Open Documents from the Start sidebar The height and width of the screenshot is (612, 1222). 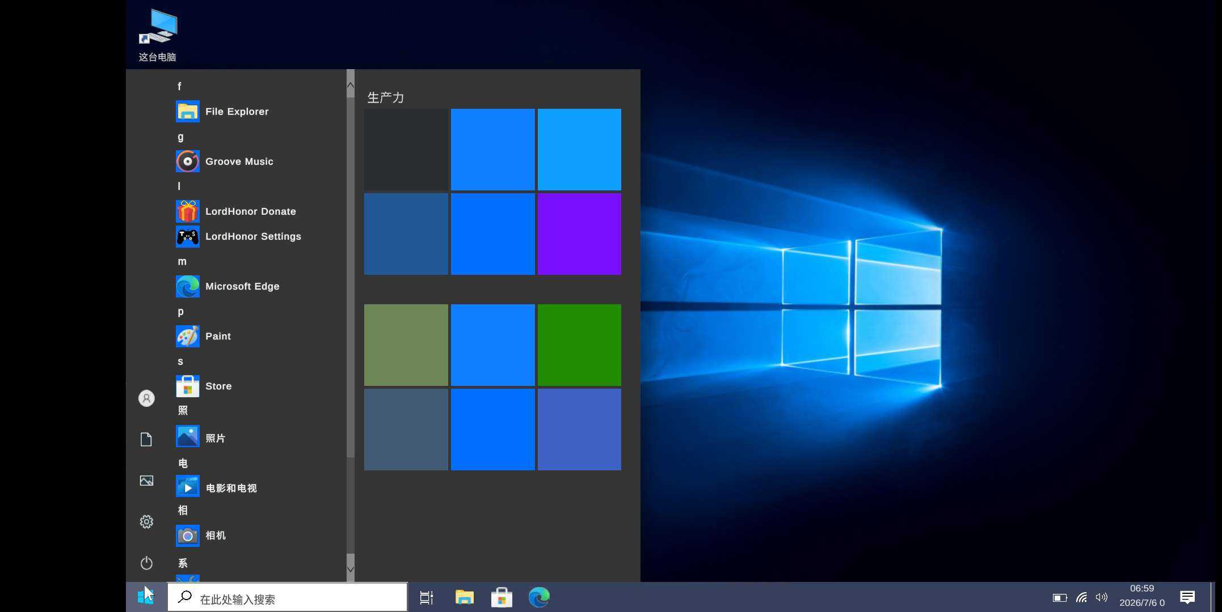click(x=146, y=439)
